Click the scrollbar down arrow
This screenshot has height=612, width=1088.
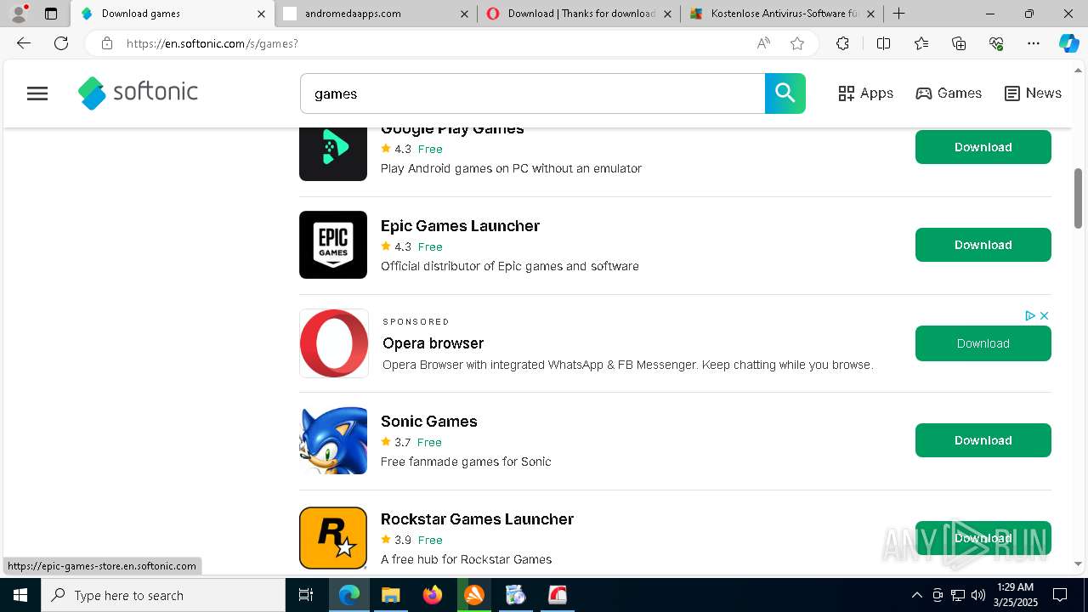(x=1078, y=564)
